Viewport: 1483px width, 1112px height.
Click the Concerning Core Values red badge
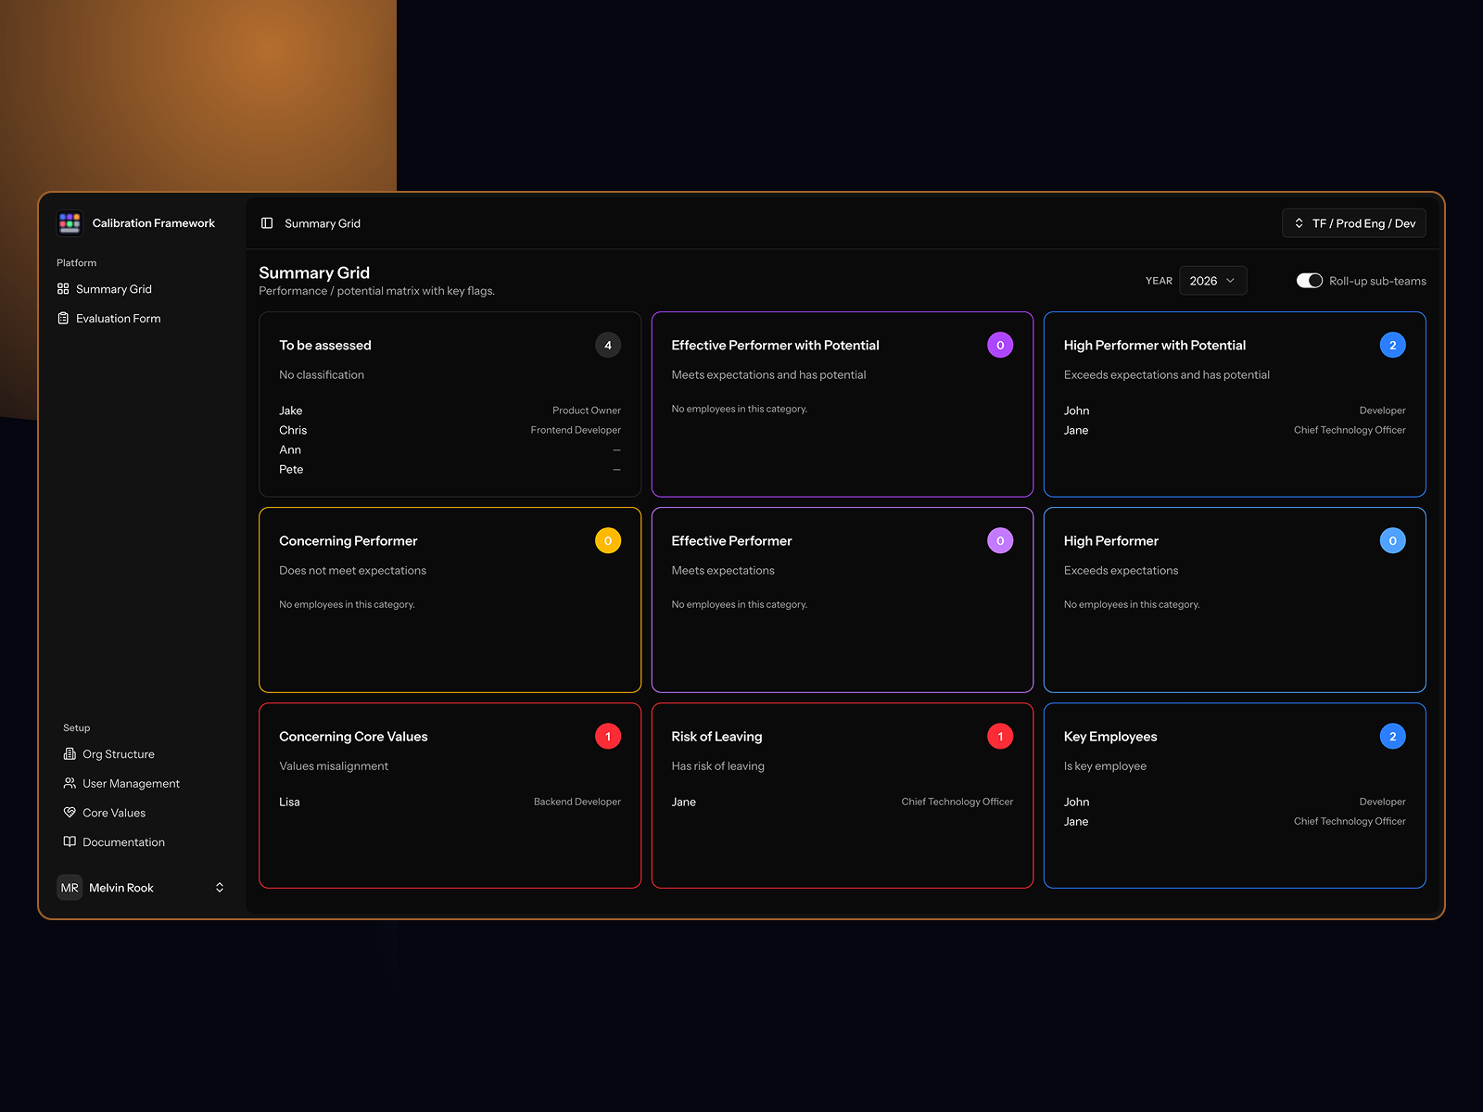(608, 737)
